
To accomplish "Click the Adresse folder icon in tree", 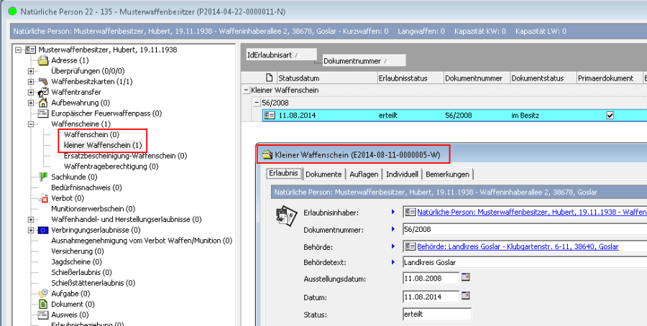I will pyautogui.click(x=42, y=60).
